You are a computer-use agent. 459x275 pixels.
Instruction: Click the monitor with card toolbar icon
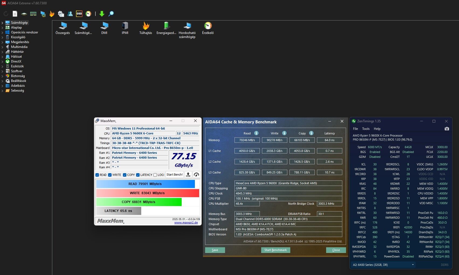pyautogui.click(x=43, y=14)
